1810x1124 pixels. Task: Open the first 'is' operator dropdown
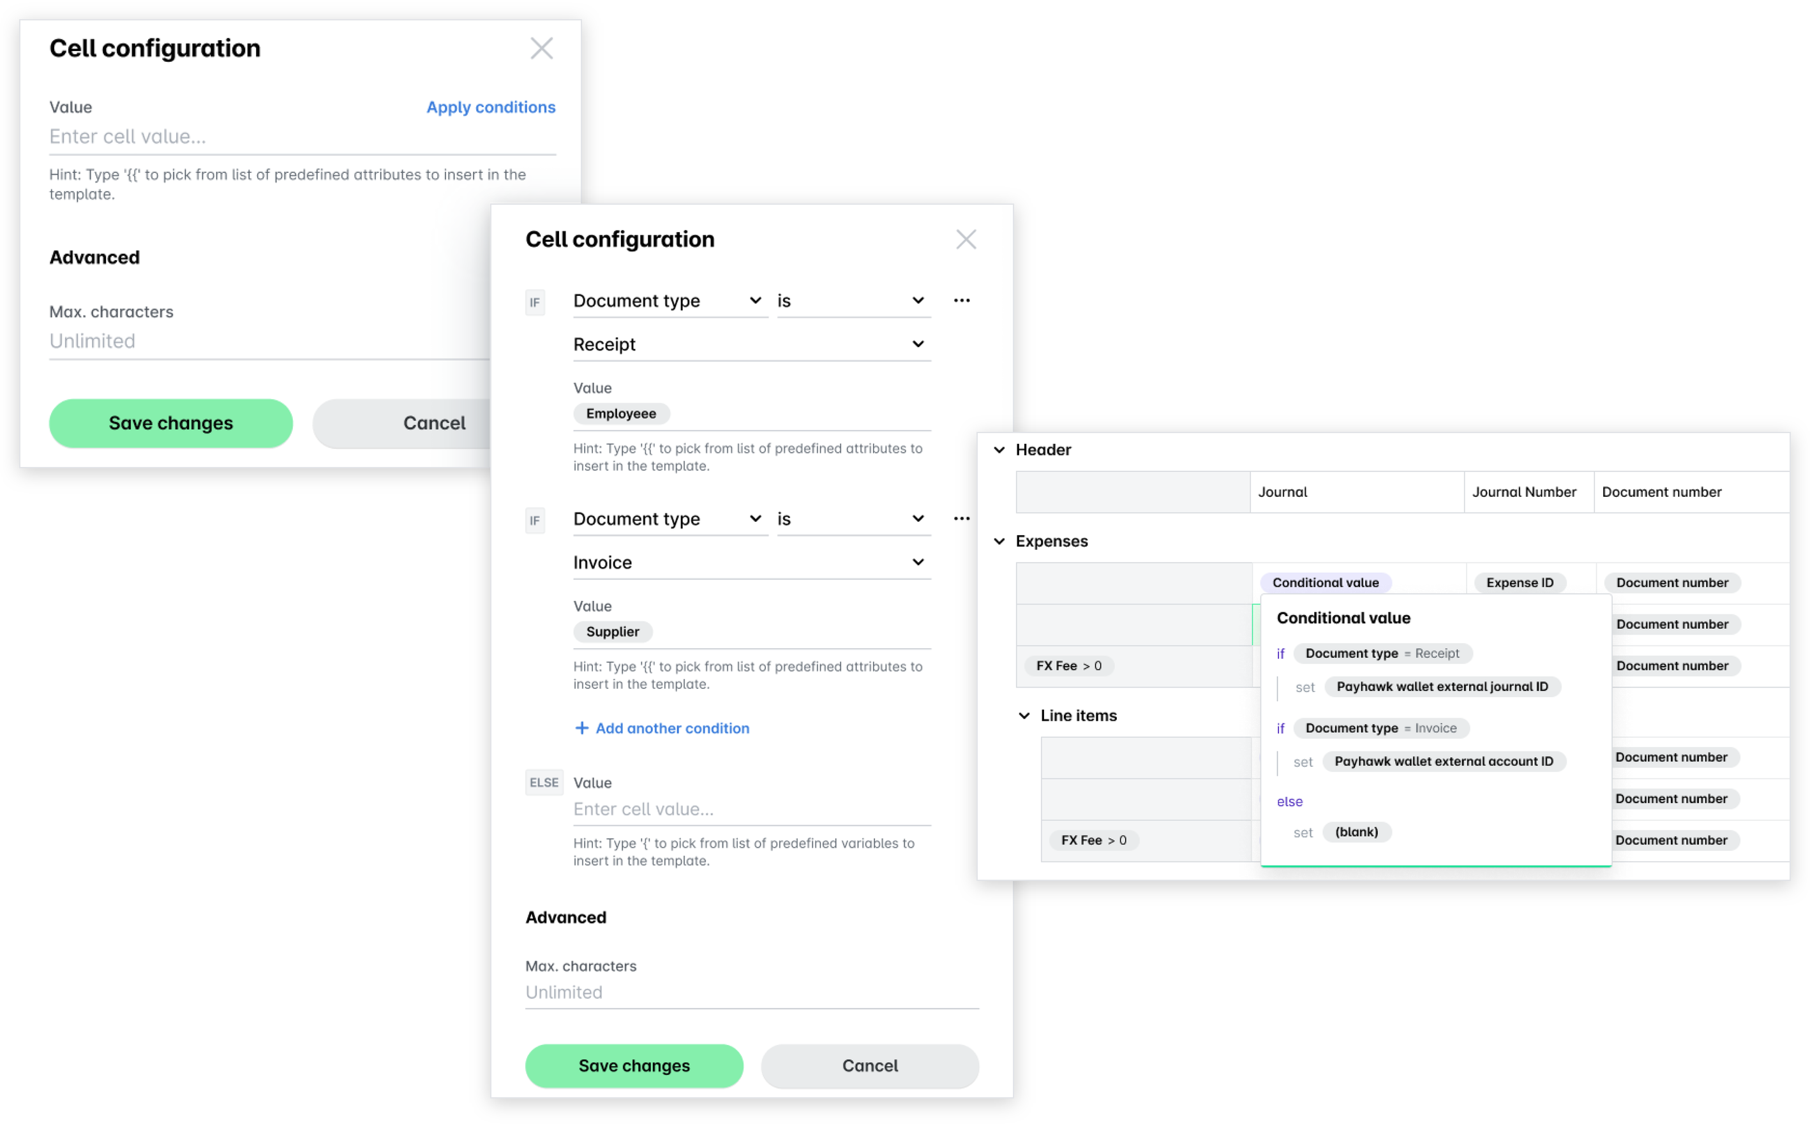tap(854, 300)
